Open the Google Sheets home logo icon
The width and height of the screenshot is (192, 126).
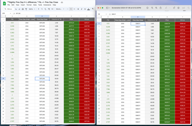[4, 4]
